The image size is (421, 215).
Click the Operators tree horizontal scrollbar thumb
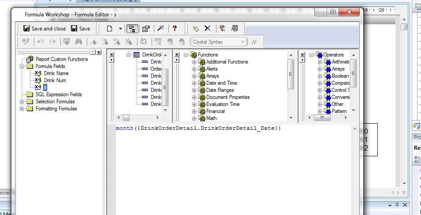point(322,118)
